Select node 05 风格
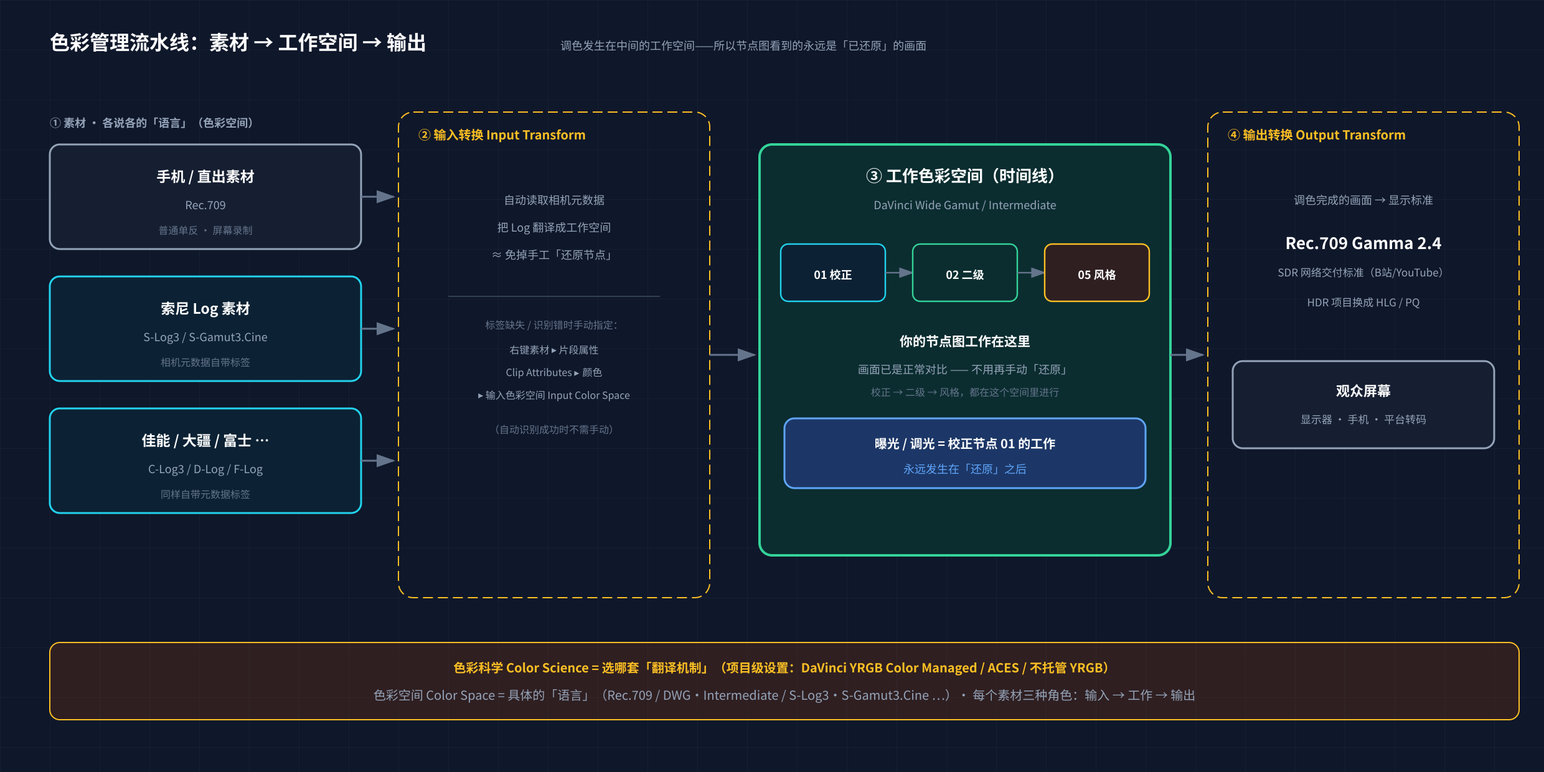Viewport: 1544px width, 772px height. click(1097, 273)
